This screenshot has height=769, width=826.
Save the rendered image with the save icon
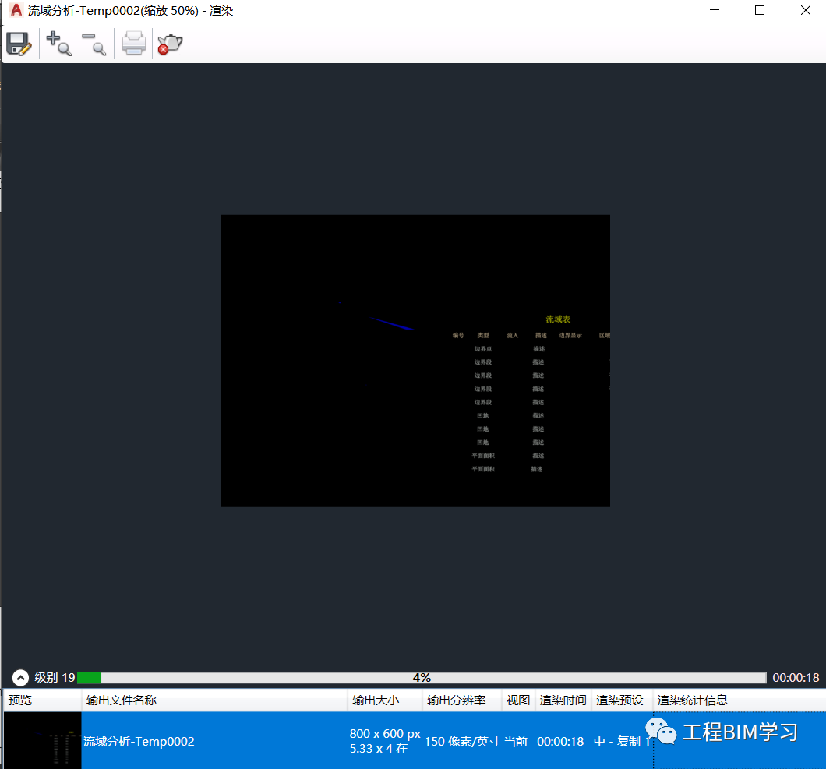pyautogui.click(x=19, y=44)
